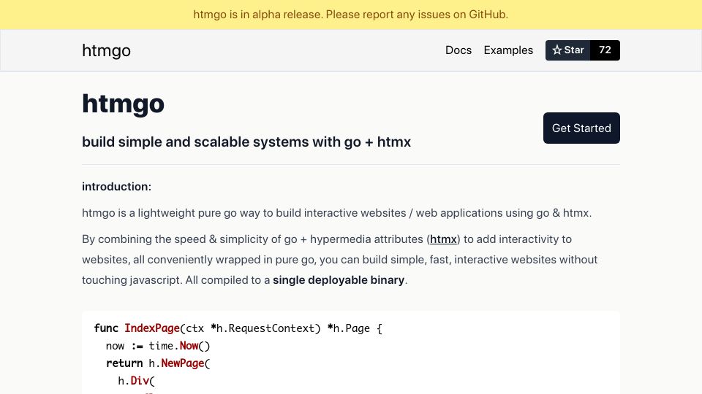Click 'single deployable binary' bold text
This screenshot has width=702, height=394.
pos(339,280)
